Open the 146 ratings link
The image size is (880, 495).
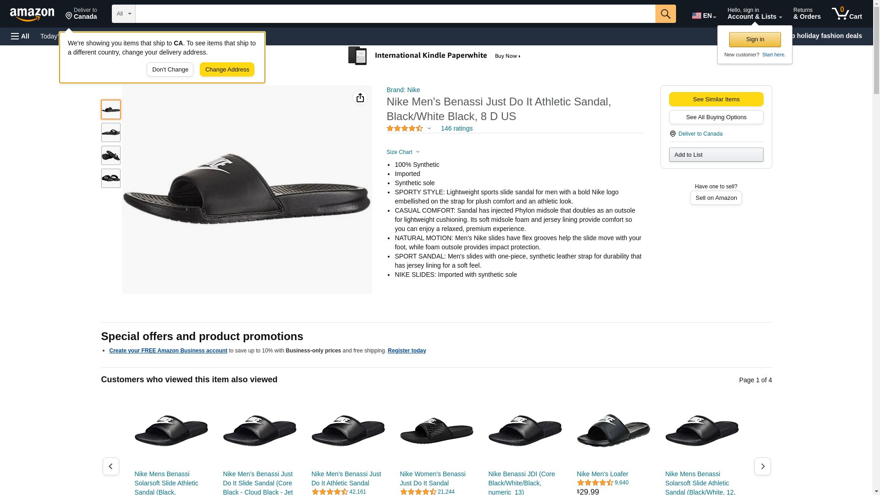pyautogui.click(x=456, y=129)
